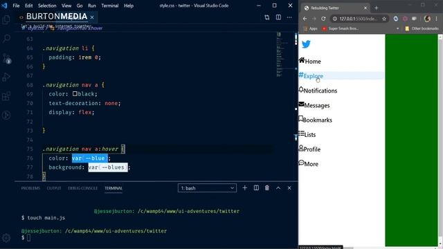Close the style.css editor tab
This screenshot has height=249, width=443.
[x=92, y=17]
